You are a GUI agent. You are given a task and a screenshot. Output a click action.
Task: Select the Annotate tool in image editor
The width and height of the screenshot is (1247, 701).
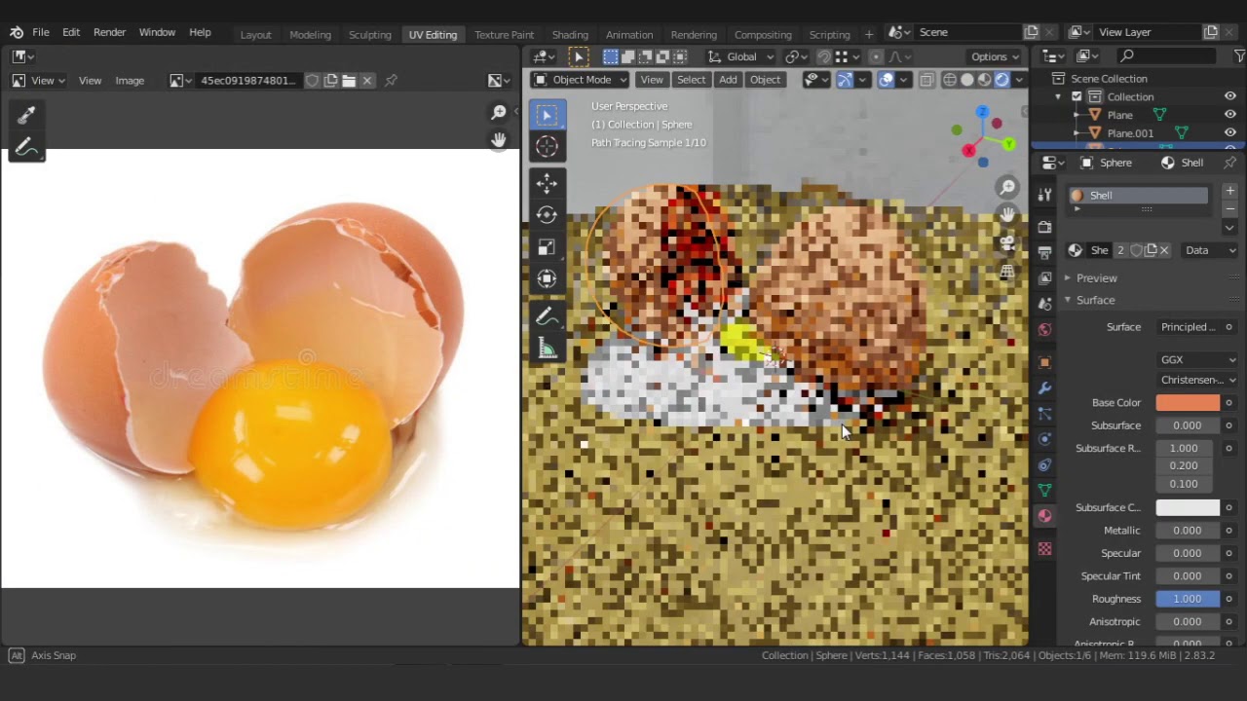[26, 148]
